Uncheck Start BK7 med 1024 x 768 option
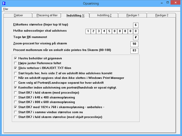Image resolution: width=182 pixels, height=136 pixels. [15, 107]
